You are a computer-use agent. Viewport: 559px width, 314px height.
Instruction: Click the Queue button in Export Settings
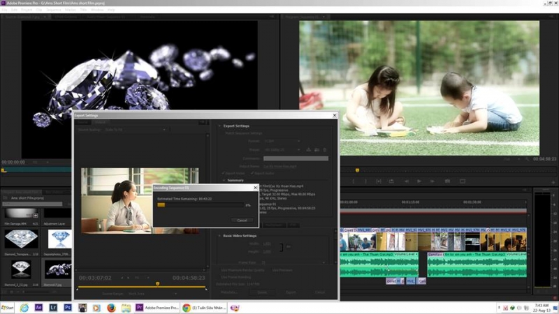[x=263, y=292]
